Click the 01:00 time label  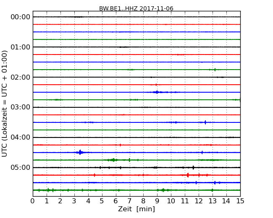click(21, 47)
